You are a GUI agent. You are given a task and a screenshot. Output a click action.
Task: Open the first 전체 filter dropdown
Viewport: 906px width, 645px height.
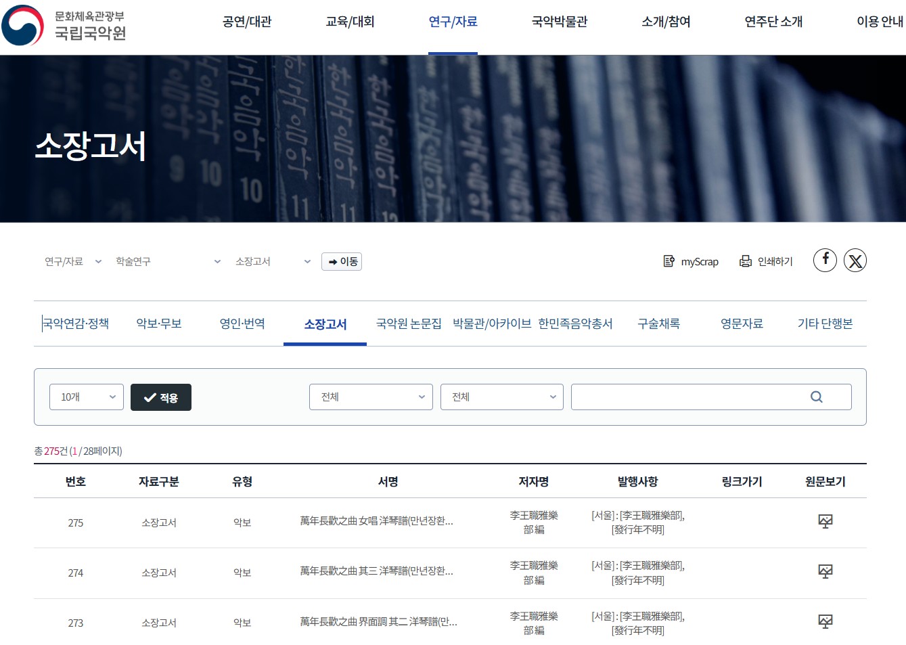point(371,397)
